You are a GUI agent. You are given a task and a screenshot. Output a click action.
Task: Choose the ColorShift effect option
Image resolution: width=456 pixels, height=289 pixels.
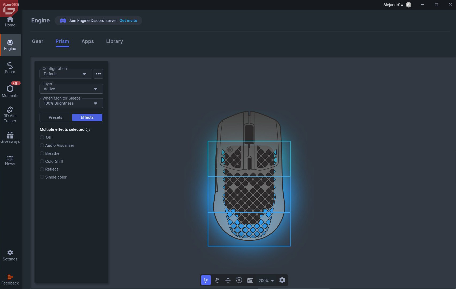[x=42, y=161]
